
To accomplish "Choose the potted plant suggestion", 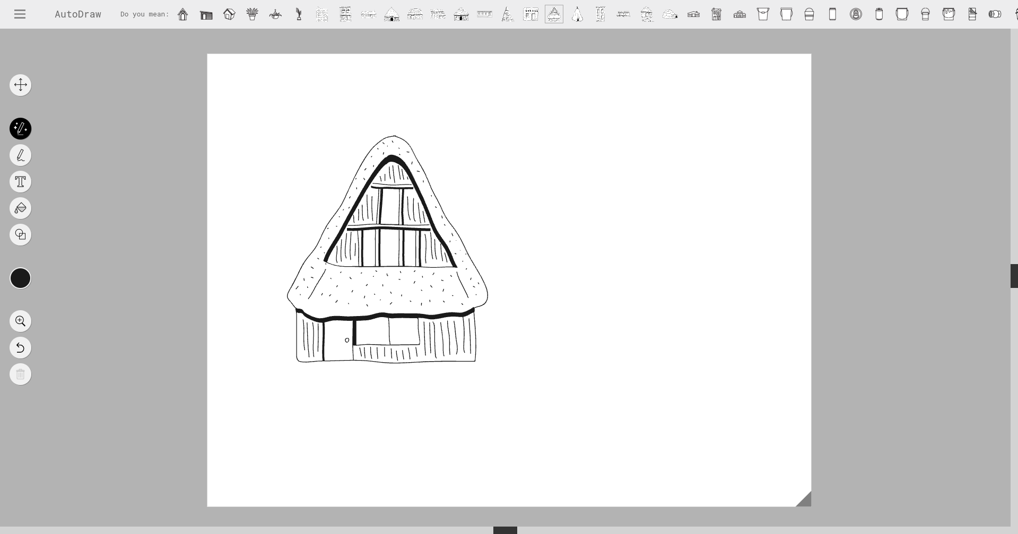I will [x=252, y=14].
